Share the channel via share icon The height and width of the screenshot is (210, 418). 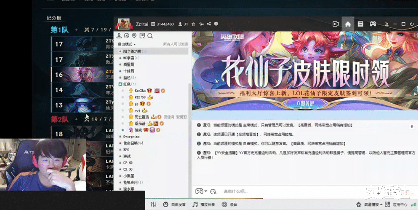[209, 24]
